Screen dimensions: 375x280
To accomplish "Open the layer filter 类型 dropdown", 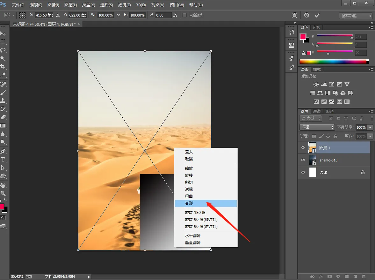I will click(x=311, y=118).
